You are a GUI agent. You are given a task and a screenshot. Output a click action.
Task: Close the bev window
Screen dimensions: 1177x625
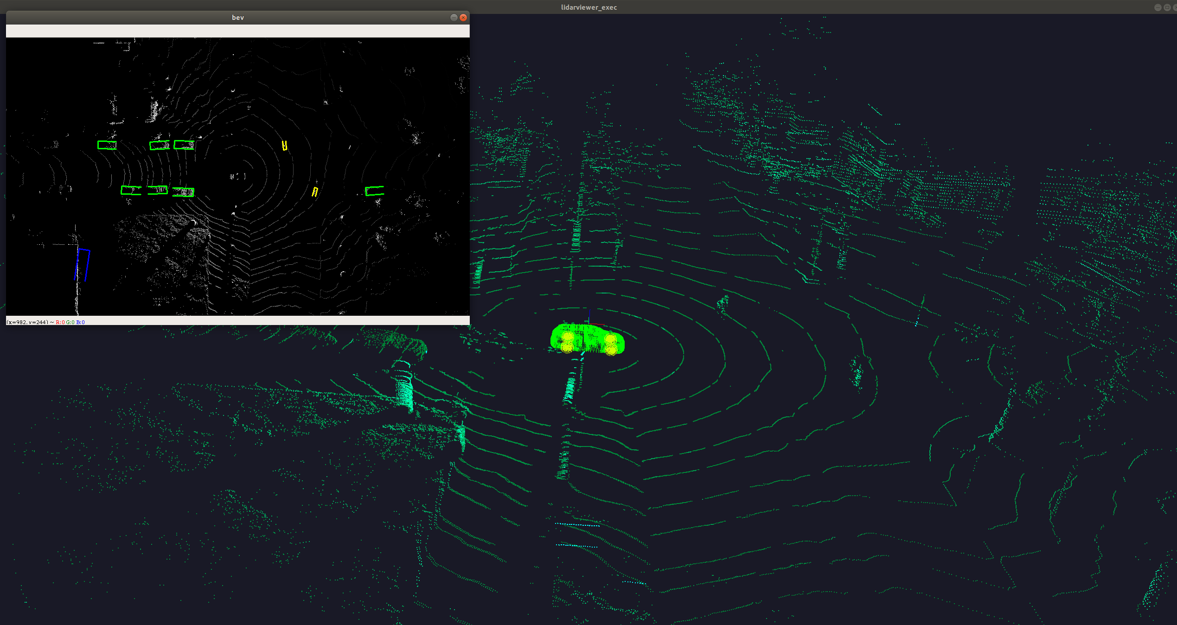pos(463,18)
